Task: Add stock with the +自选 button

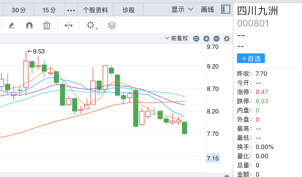Action: click(x=251, y=58)
